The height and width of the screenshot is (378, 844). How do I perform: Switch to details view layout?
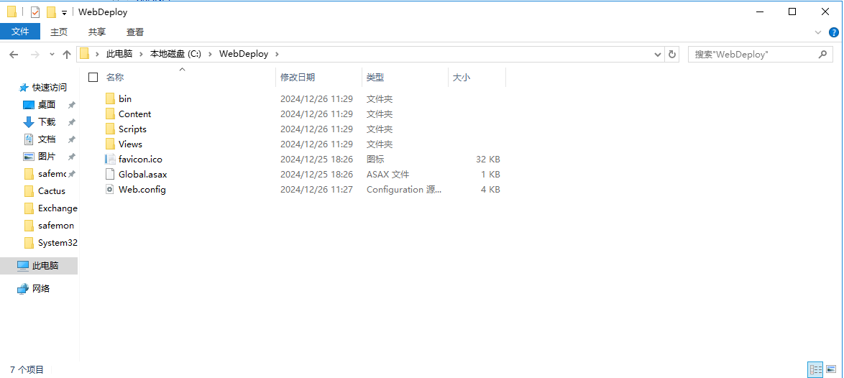pos(815,369)
